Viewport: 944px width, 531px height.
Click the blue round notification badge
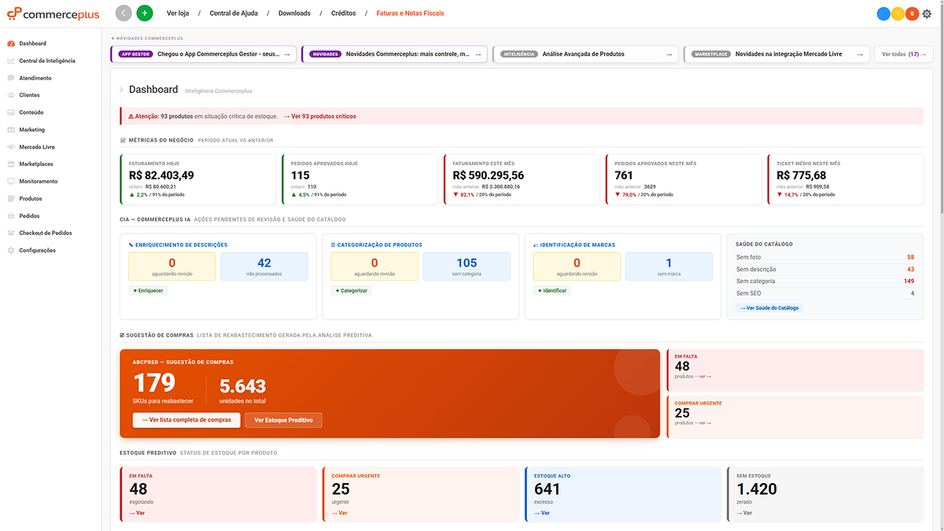pos(883,13)
